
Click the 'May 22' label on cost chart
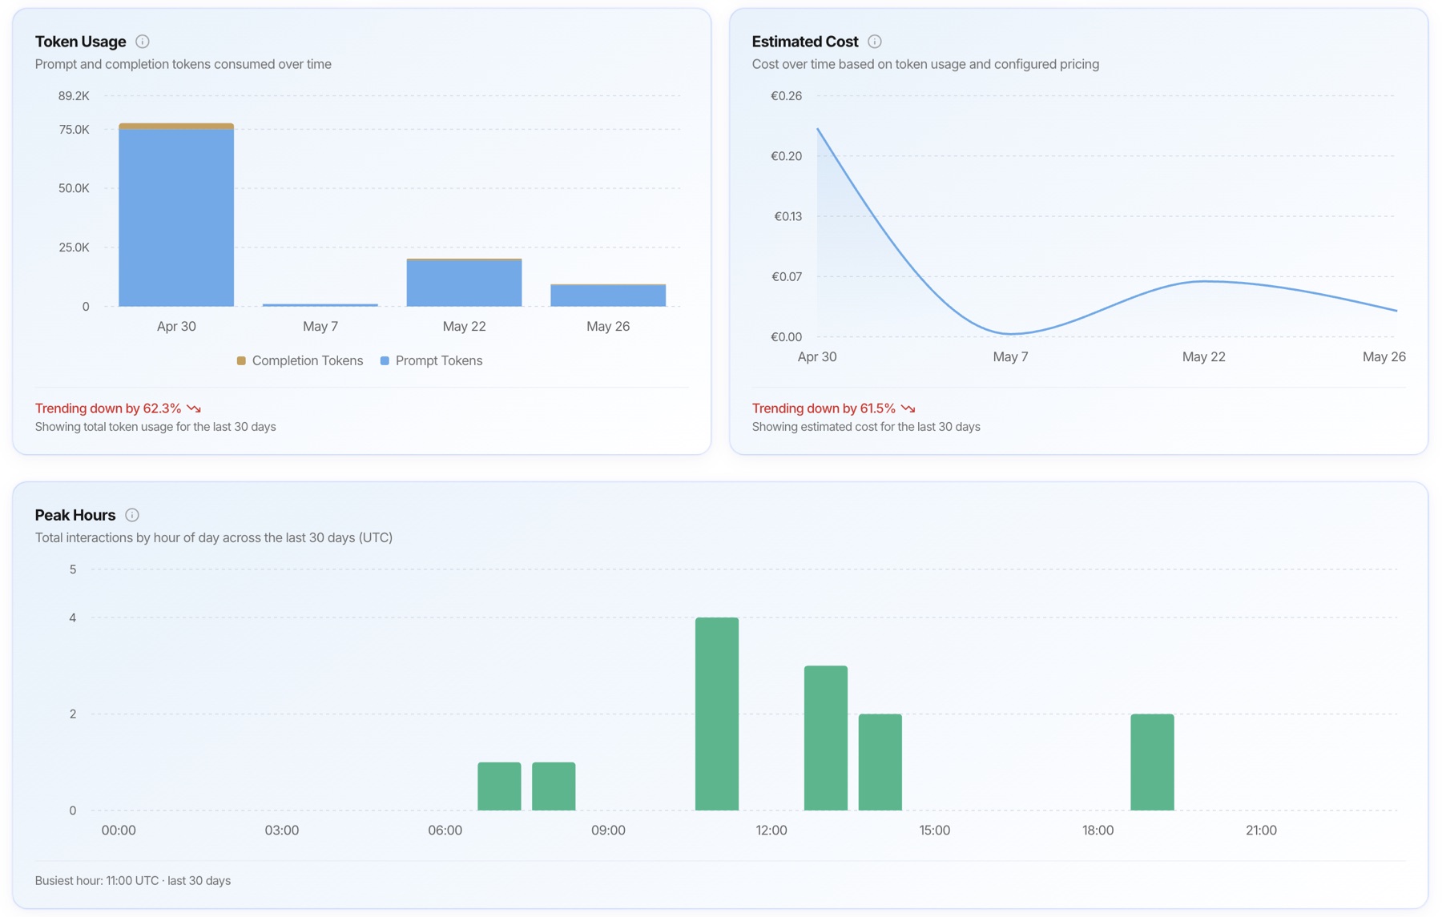(x=1203, y=357)
